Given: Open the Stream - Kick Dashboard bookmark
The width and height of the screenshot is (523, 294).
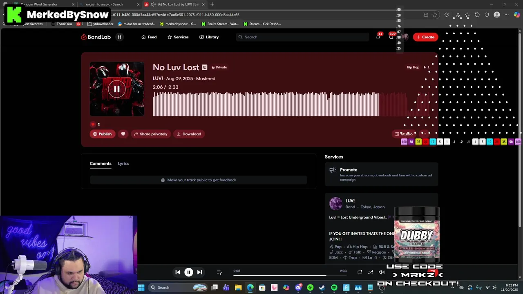Looking at the screenshot, I should click(262, 24).
